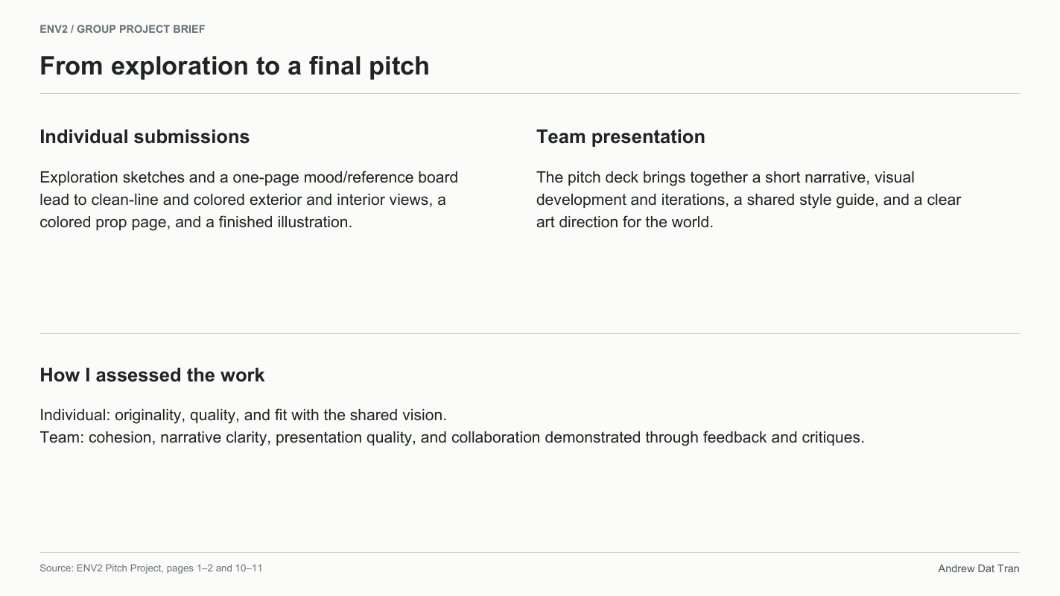Click the ENV2 / GROUP PROJECT BRIEF label

pos(122,29)
